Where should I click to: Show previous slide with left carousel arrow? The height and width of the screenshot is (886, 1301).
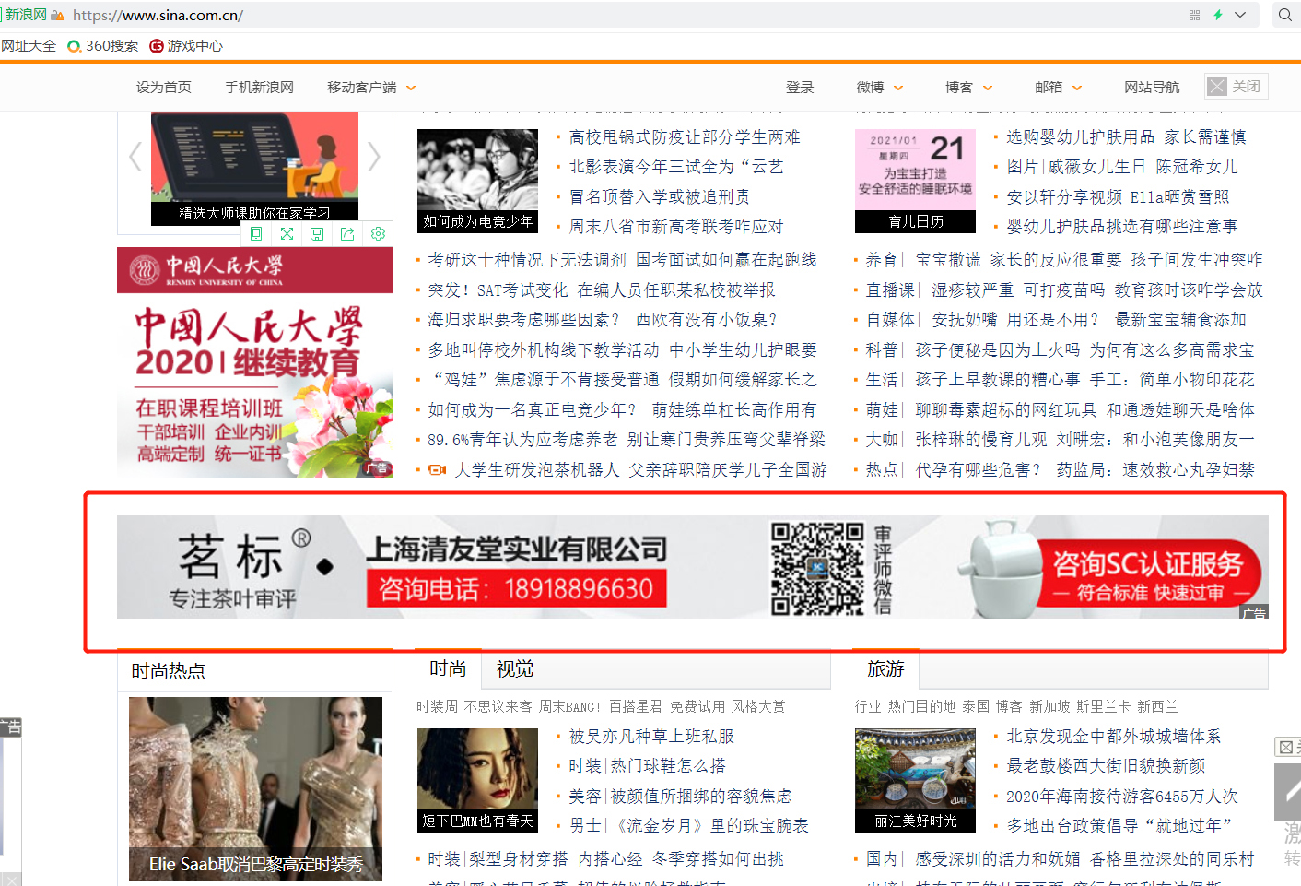click(x=135, y=157)
